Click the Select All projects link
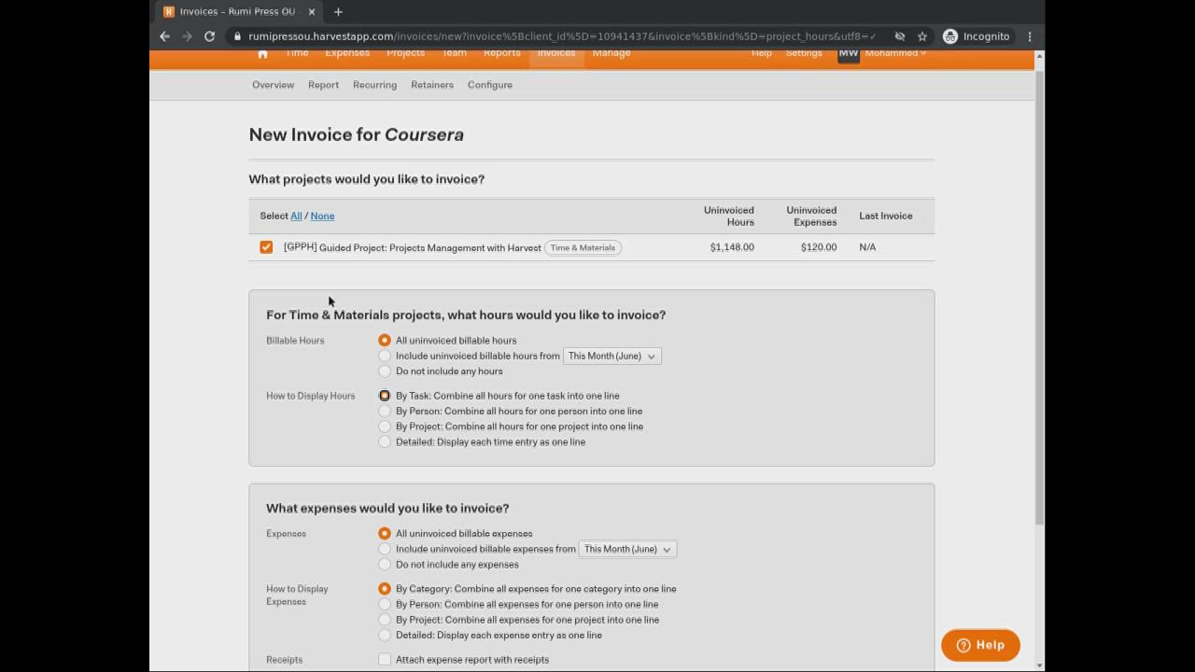Viewport: 1195px width, 672px height. tap(296, 216)
